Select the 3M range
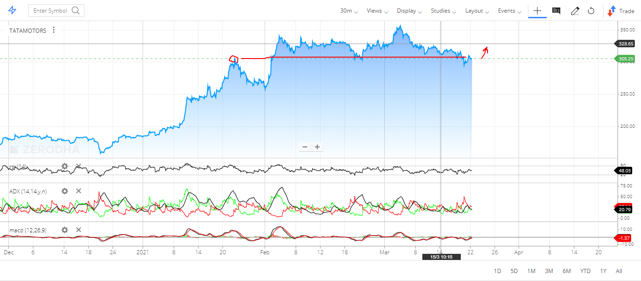 549,271
